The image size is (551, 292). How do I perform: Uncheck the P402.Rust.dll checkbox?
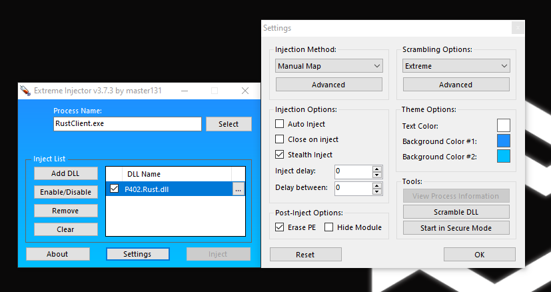coord(114,189)
